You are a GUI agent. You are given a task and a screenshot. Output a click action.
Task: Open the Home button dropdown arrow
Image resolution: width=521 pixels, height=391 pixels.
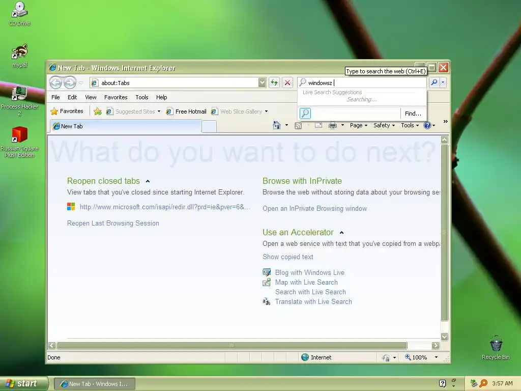[x=286, y=125]
